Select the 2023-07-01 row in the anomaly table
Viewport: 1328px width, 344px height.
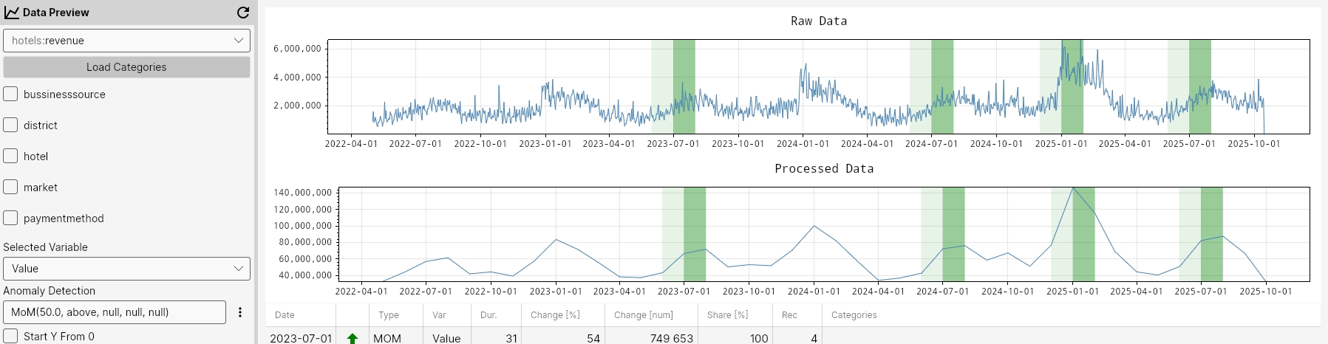pyautogui.click(x=793, y=338)
